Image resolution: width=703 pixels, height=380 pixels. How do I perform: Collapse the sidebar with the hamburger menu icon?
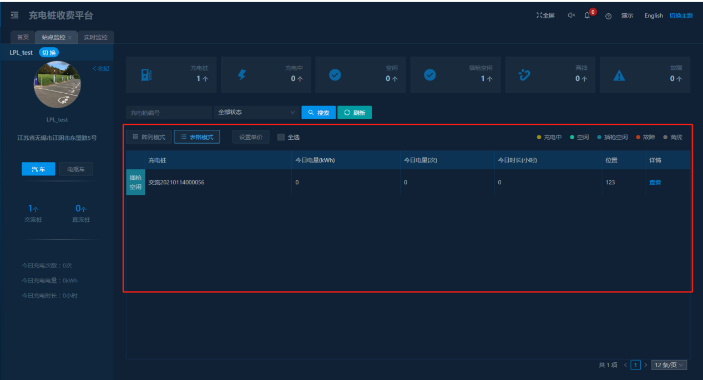click(x=14, y=16)
